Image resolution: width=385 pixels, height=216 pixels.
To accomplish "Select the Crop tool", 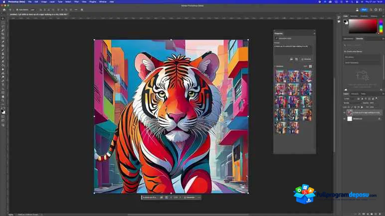I will coord(2,34).
